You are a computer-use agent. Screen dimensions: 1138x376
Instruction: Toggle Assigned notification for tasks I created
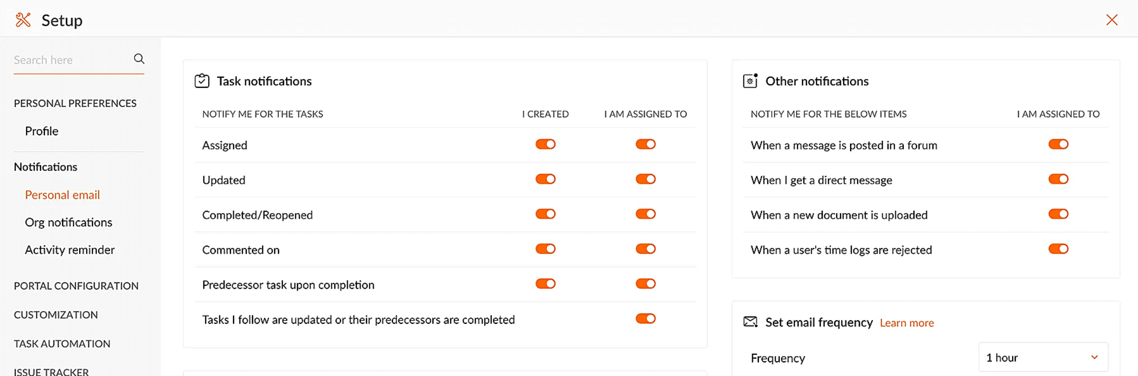[545, 144]
